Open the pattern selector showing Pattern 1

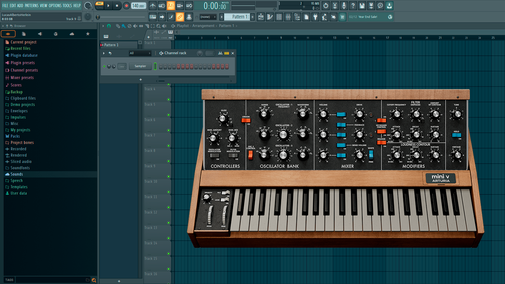click(x=237, y=17)
